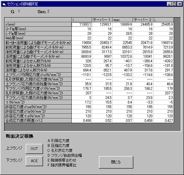The image size is (184, 175).
Task: Click cell 35.9 in 上フランジ余裕量 row
Action: [x=82, y=84]
